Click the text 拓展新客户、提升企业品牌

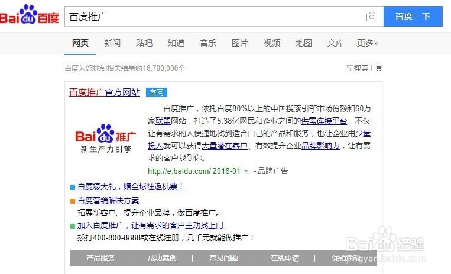pyautogui.click(x=124, y=213)
